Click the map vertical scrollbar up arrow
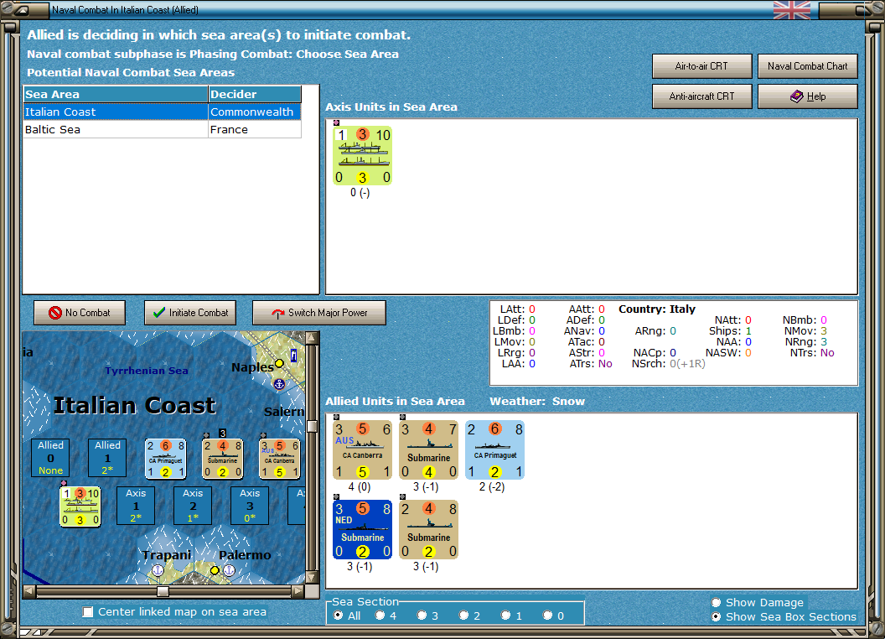885x639 pixels. (312, 338)
